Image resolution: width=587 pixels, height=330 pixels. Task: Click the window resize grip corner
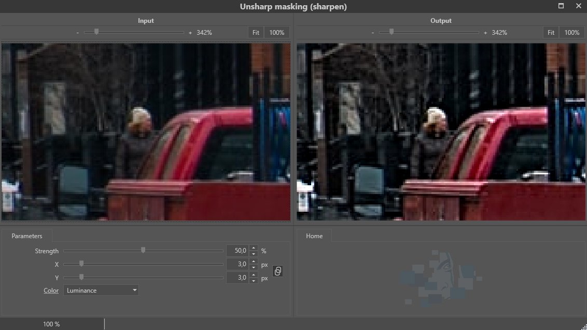[x=584, y=327]
